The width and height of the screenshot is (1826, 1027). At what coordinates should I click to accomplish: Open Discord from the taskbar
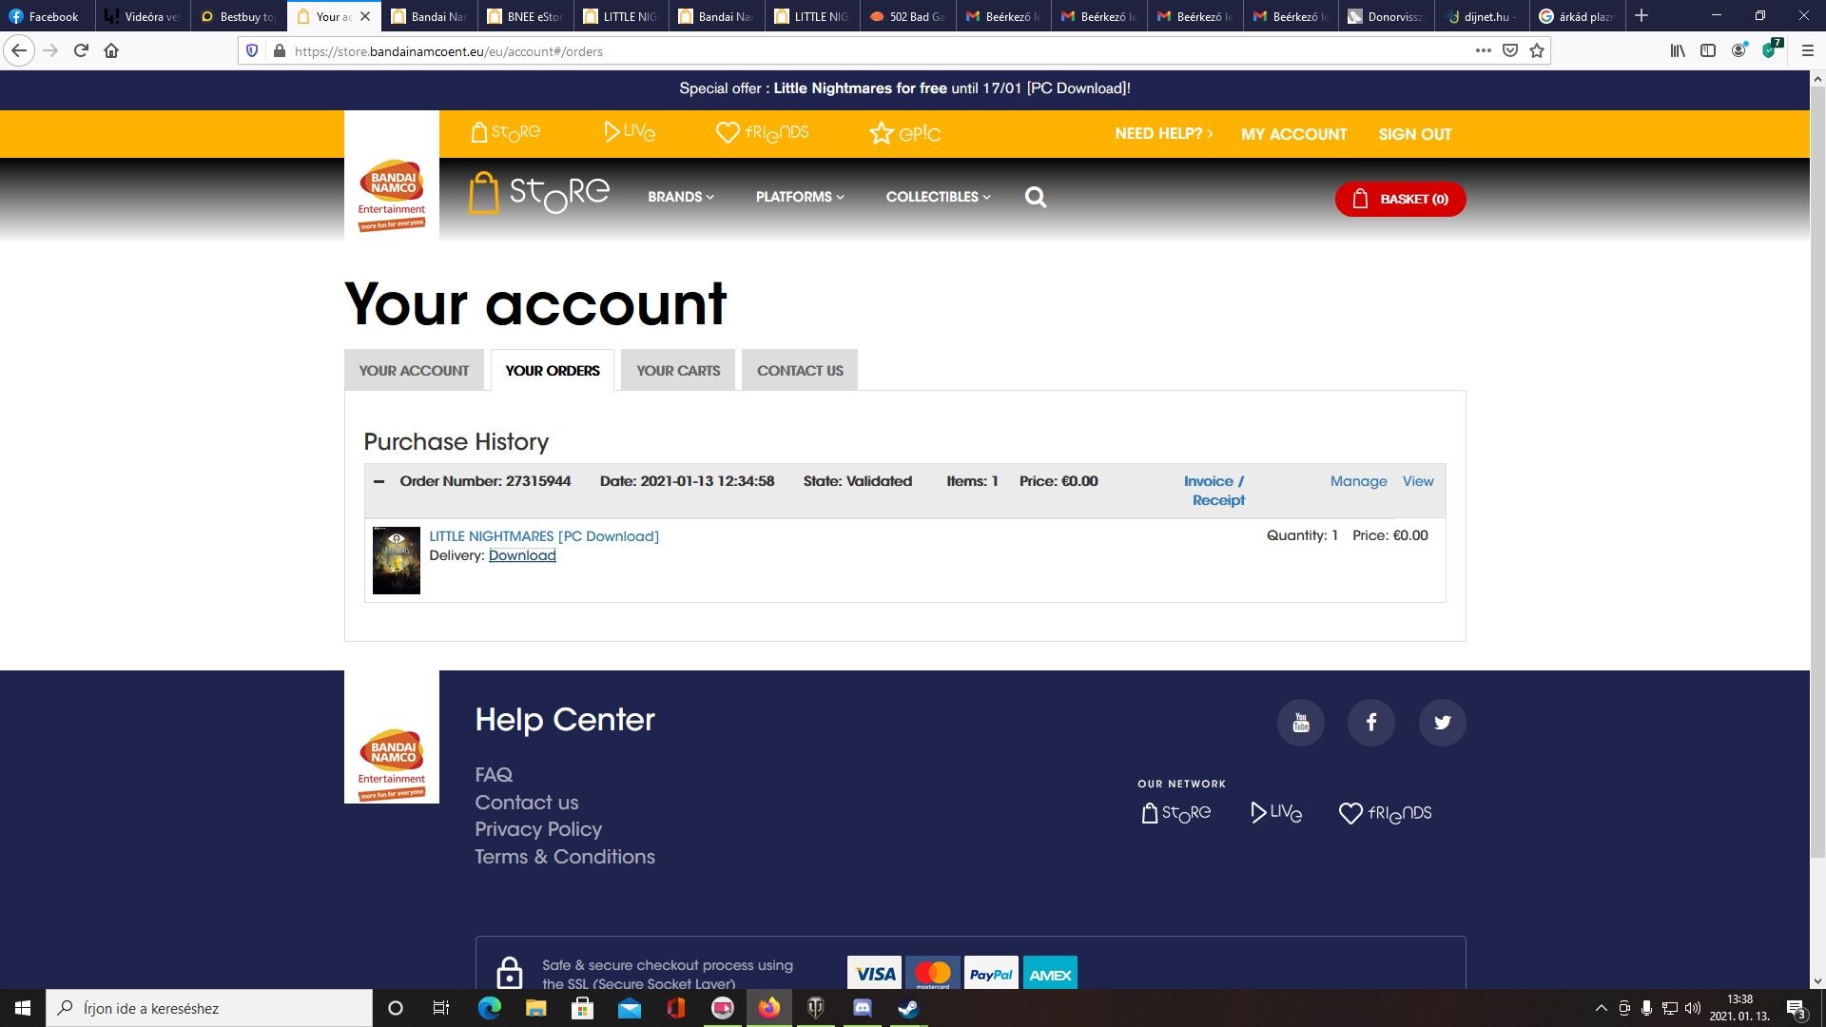862,1008
